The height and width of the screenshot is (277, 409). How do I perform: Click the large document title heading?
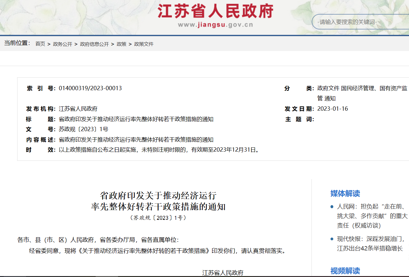pyautogui.click(x=158, y=201)
